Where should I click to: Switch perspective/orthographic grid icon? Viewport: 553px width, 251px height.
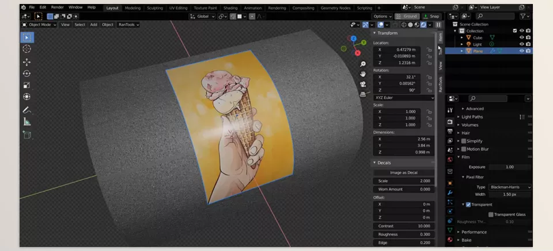[362, 94]
